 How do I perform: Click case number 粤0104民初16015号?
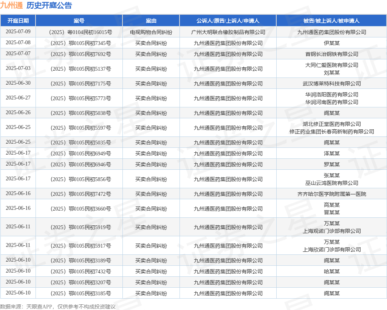coord(80,33)
